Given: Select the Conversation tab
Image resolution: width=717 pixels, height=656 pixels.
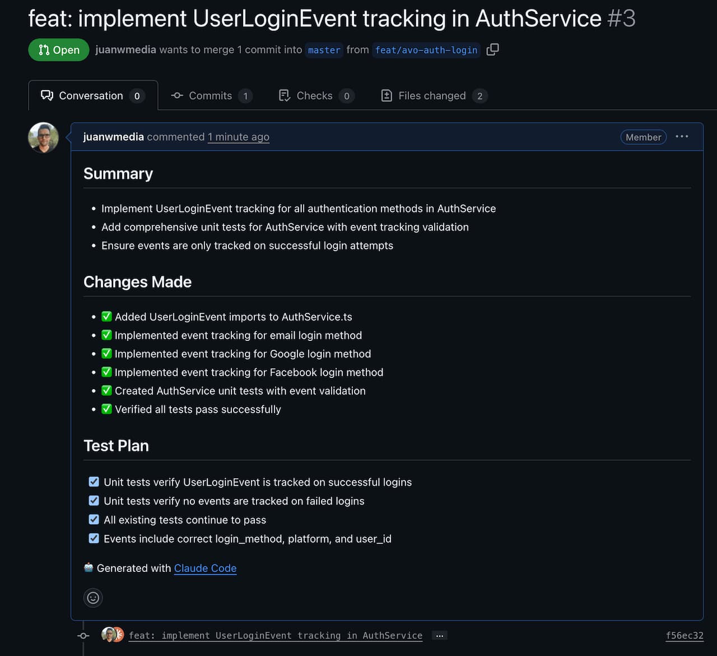Looking at the screenshot, I should [x=92, y=96].
